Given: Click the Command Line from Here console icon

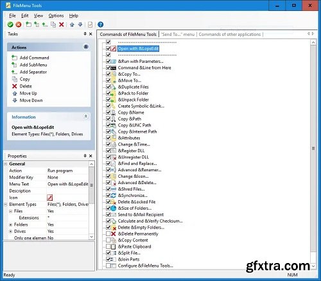Looking at the screenshot, I should 114,68.
